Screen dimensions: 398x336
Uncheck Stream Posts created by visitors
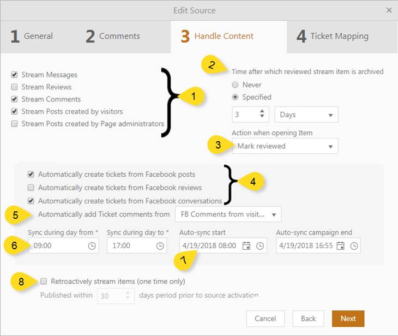pyautogui.click(x=15, y=111)
